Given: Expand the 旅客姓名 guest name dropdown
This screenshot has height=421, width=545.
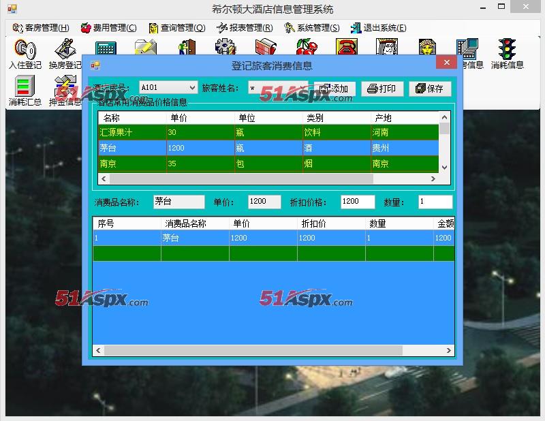Looking at the screenshot, I should click(x=303, y=88).
